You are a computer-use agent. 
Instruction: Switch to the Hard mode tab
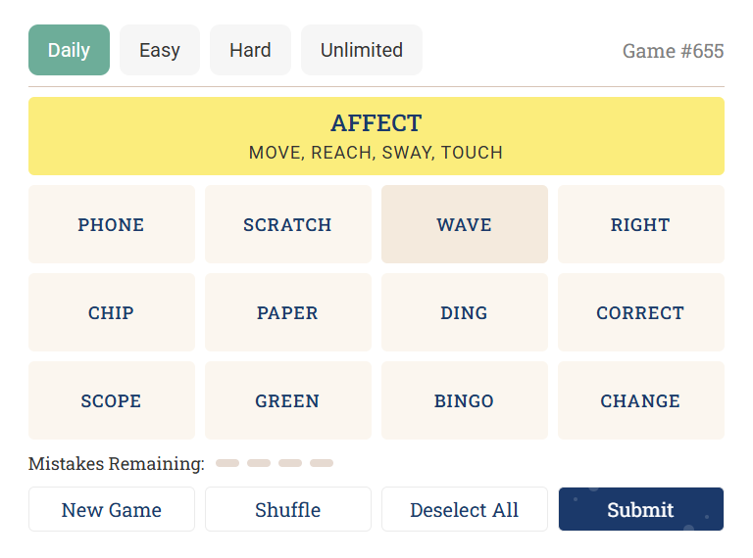250,50
